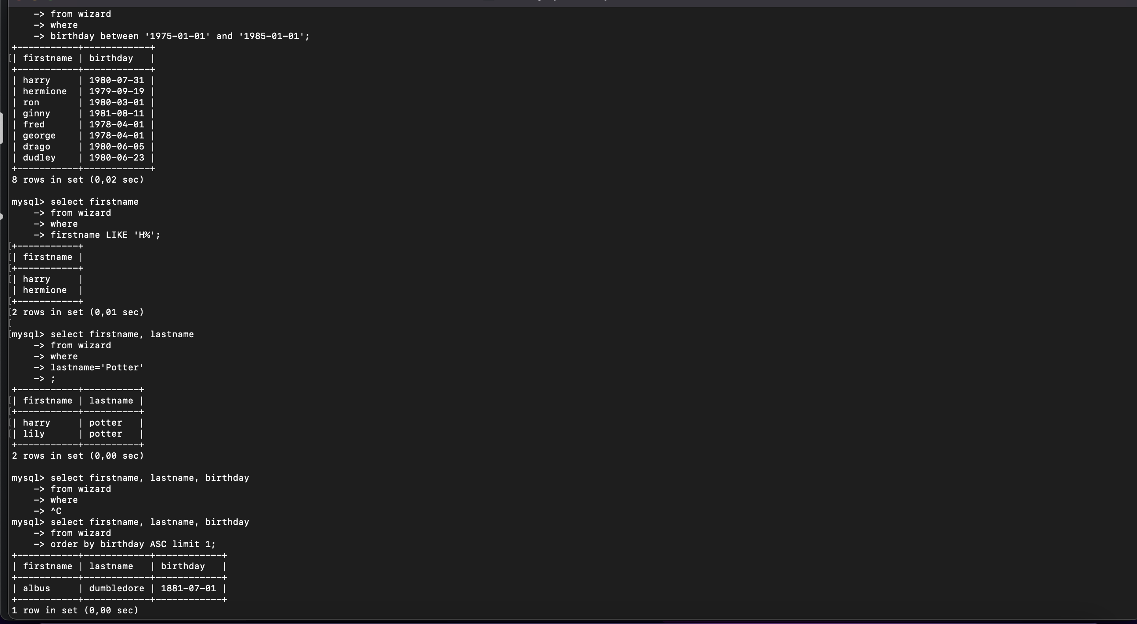Screen dimensions: 1137x624
Task: Click the 'lily' firstname cell
Action: pyautogui.click(x=34, y=433)
